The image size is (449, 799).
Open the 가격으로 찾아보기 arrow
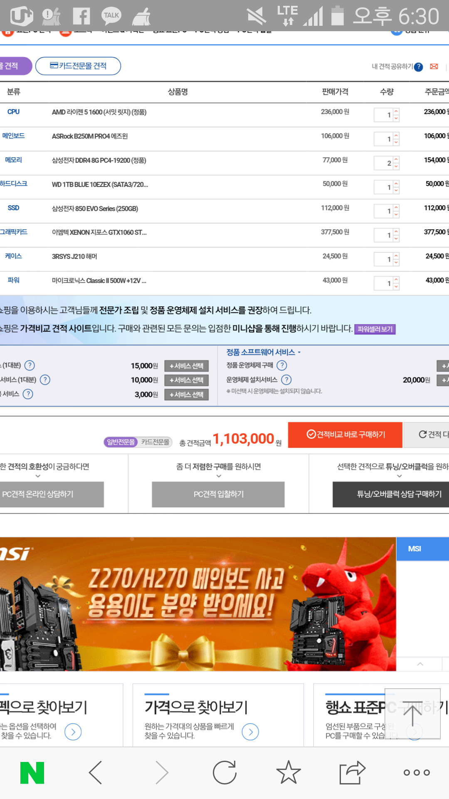250,732
